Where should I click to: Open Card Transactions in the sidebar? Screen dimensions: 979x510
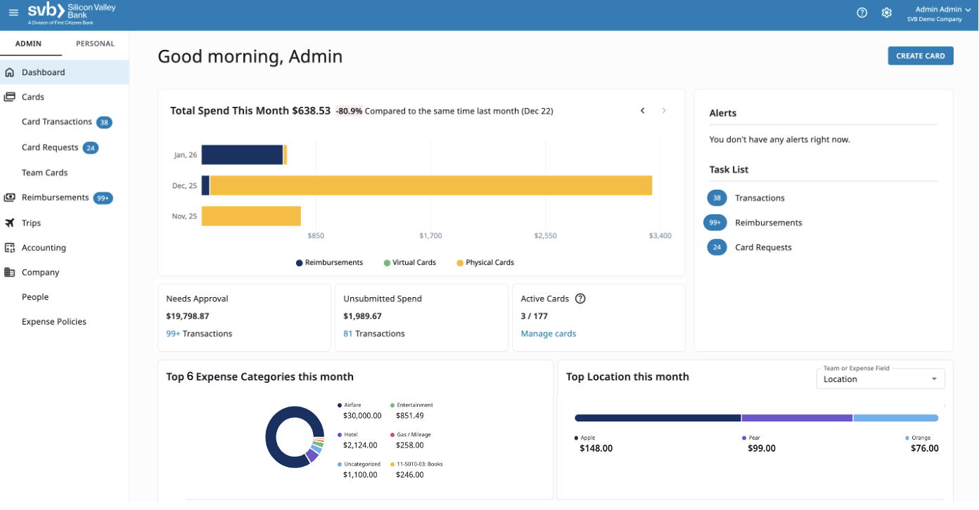(57, 122)
